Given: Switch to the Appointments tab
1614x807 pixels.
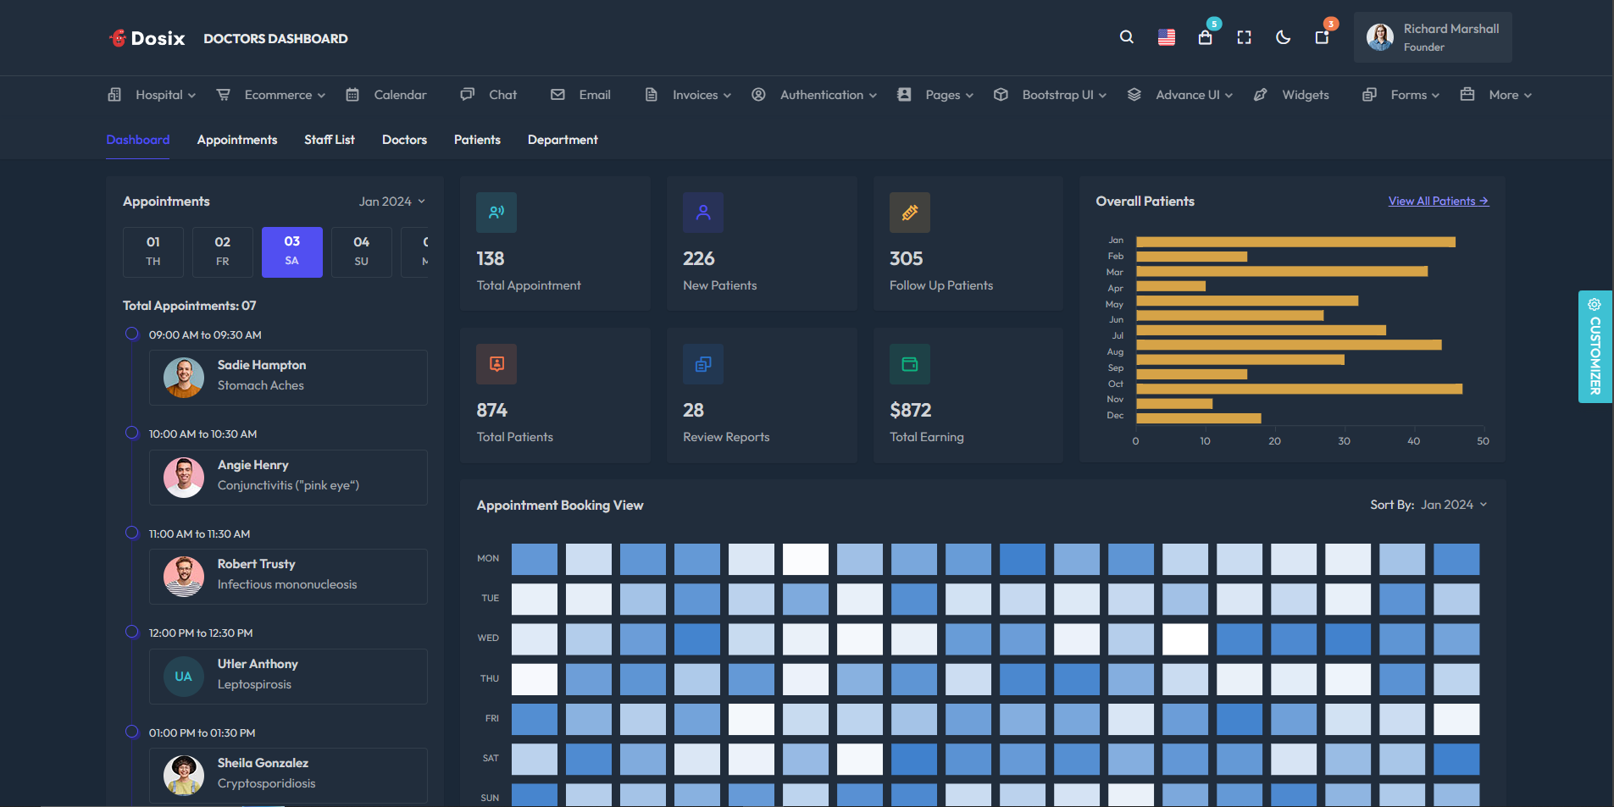Looking at the screenshot, I should (x=237, y=140).
